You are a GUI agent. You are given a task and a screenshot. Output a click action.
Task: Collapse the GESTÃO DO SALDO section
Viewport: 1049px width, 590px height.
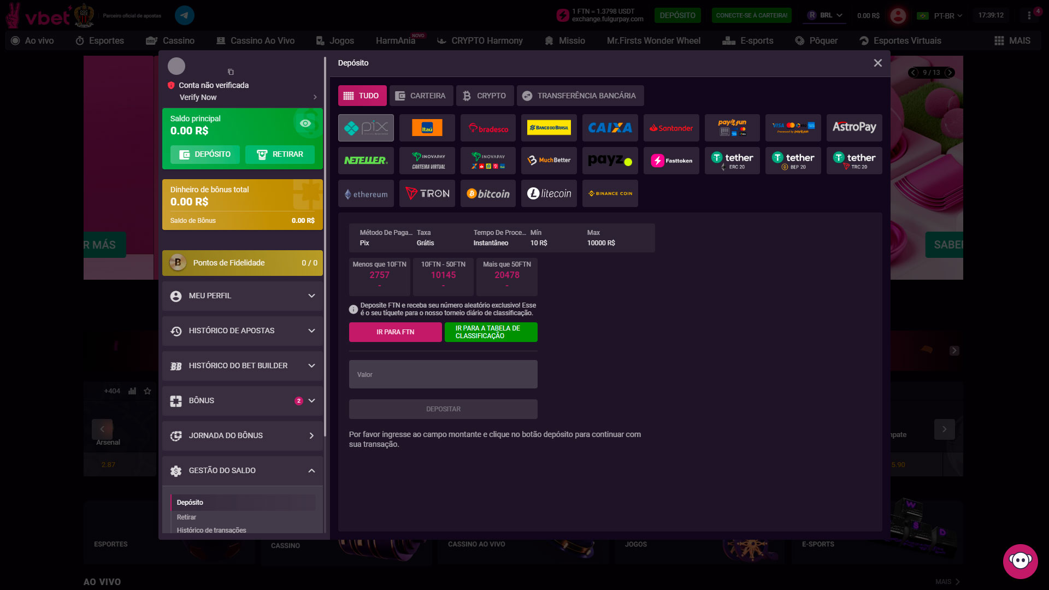[x=242, y=470]
